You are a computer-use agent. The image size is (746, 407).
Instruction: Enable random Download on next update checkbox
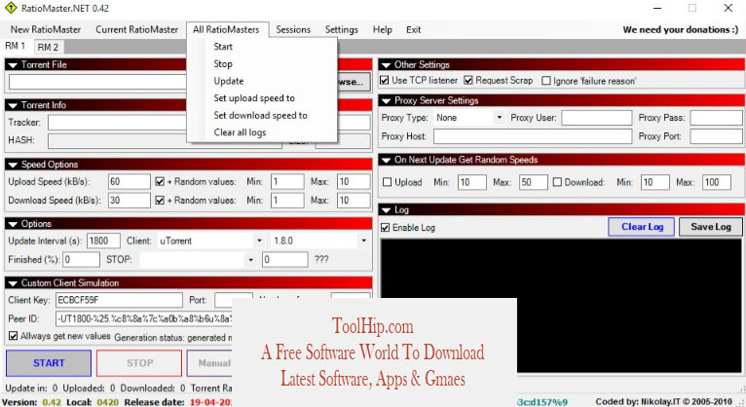pyautogui.click(x=557, y=182)
